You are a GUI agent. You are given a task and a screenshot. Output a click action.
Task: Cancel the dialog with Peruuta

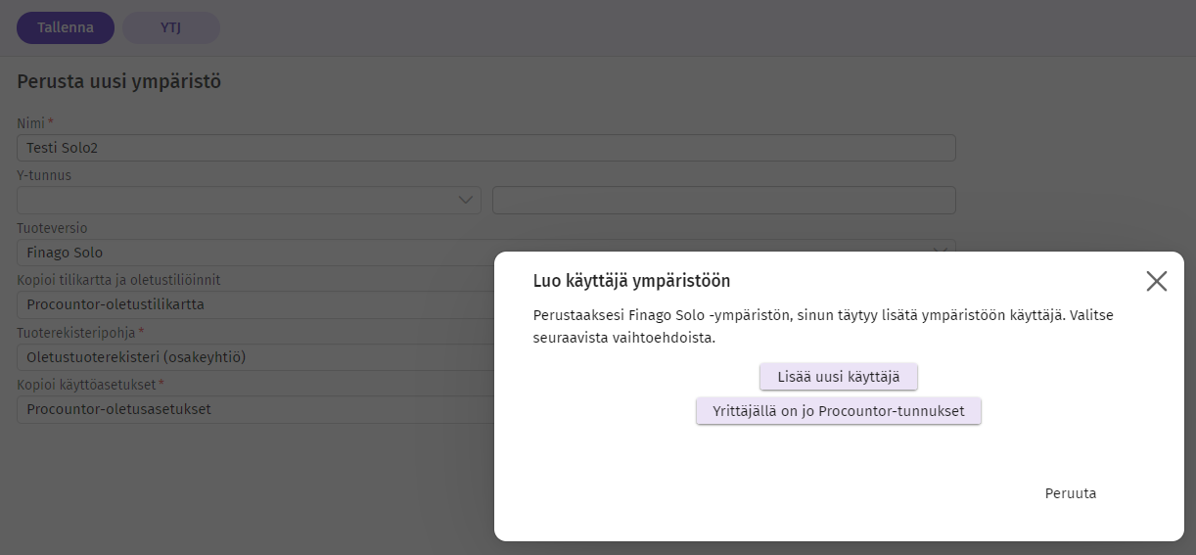tap(1071, 493)
